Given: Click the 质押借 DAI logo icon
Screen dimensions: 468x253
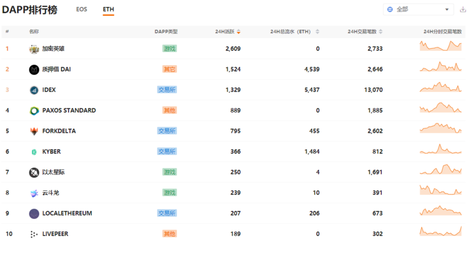Looking at the screenshot, I should pos(34,70).
